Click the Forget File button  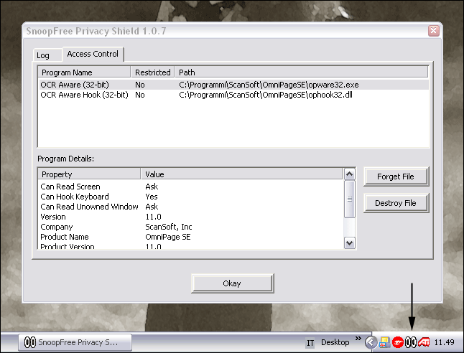pos(396,176)
